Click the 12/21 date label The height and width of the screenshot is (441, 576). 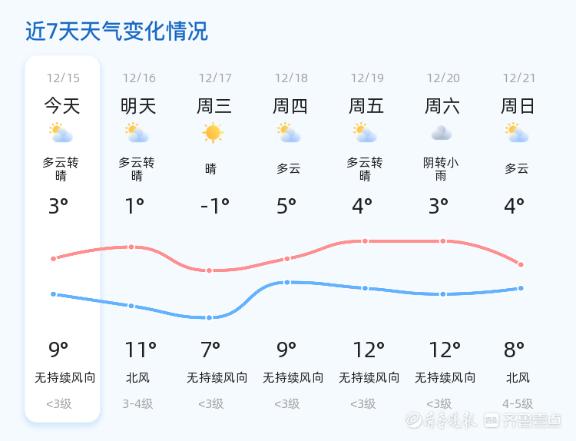pos(519,78)
